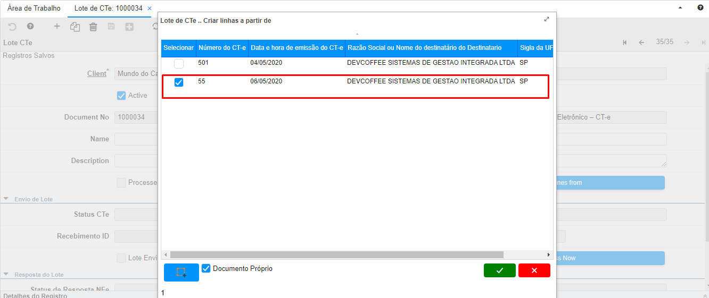Viewport: 709px width, 298px height.
Task: Click the Save and create new icon
Action: pyautogui.click(x=129, y=27)
